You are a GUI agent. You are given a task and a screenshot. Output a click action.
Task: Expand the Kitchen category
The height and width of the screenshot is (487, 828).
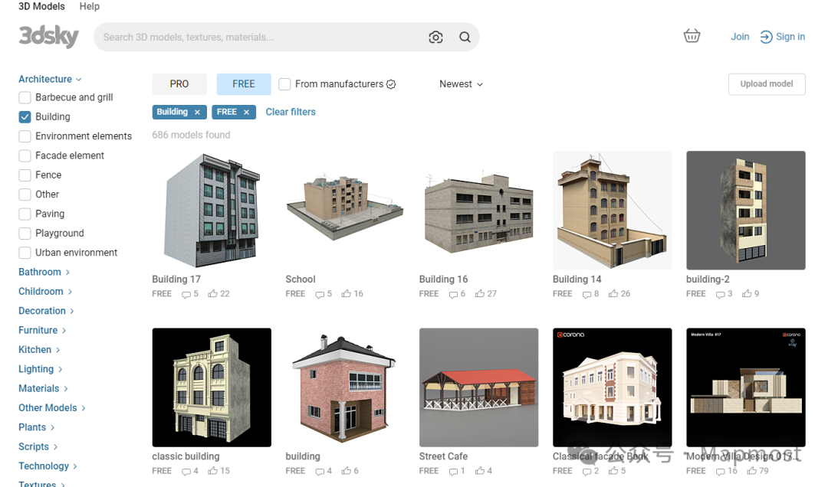40,350
